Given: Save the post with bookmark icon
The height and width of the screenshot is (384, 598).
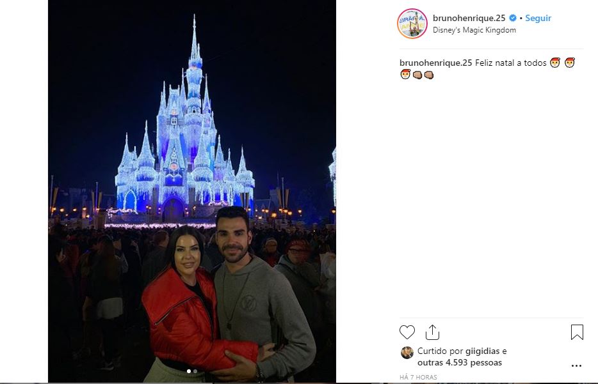Looking at the screenshot, I should pos(577,332).
